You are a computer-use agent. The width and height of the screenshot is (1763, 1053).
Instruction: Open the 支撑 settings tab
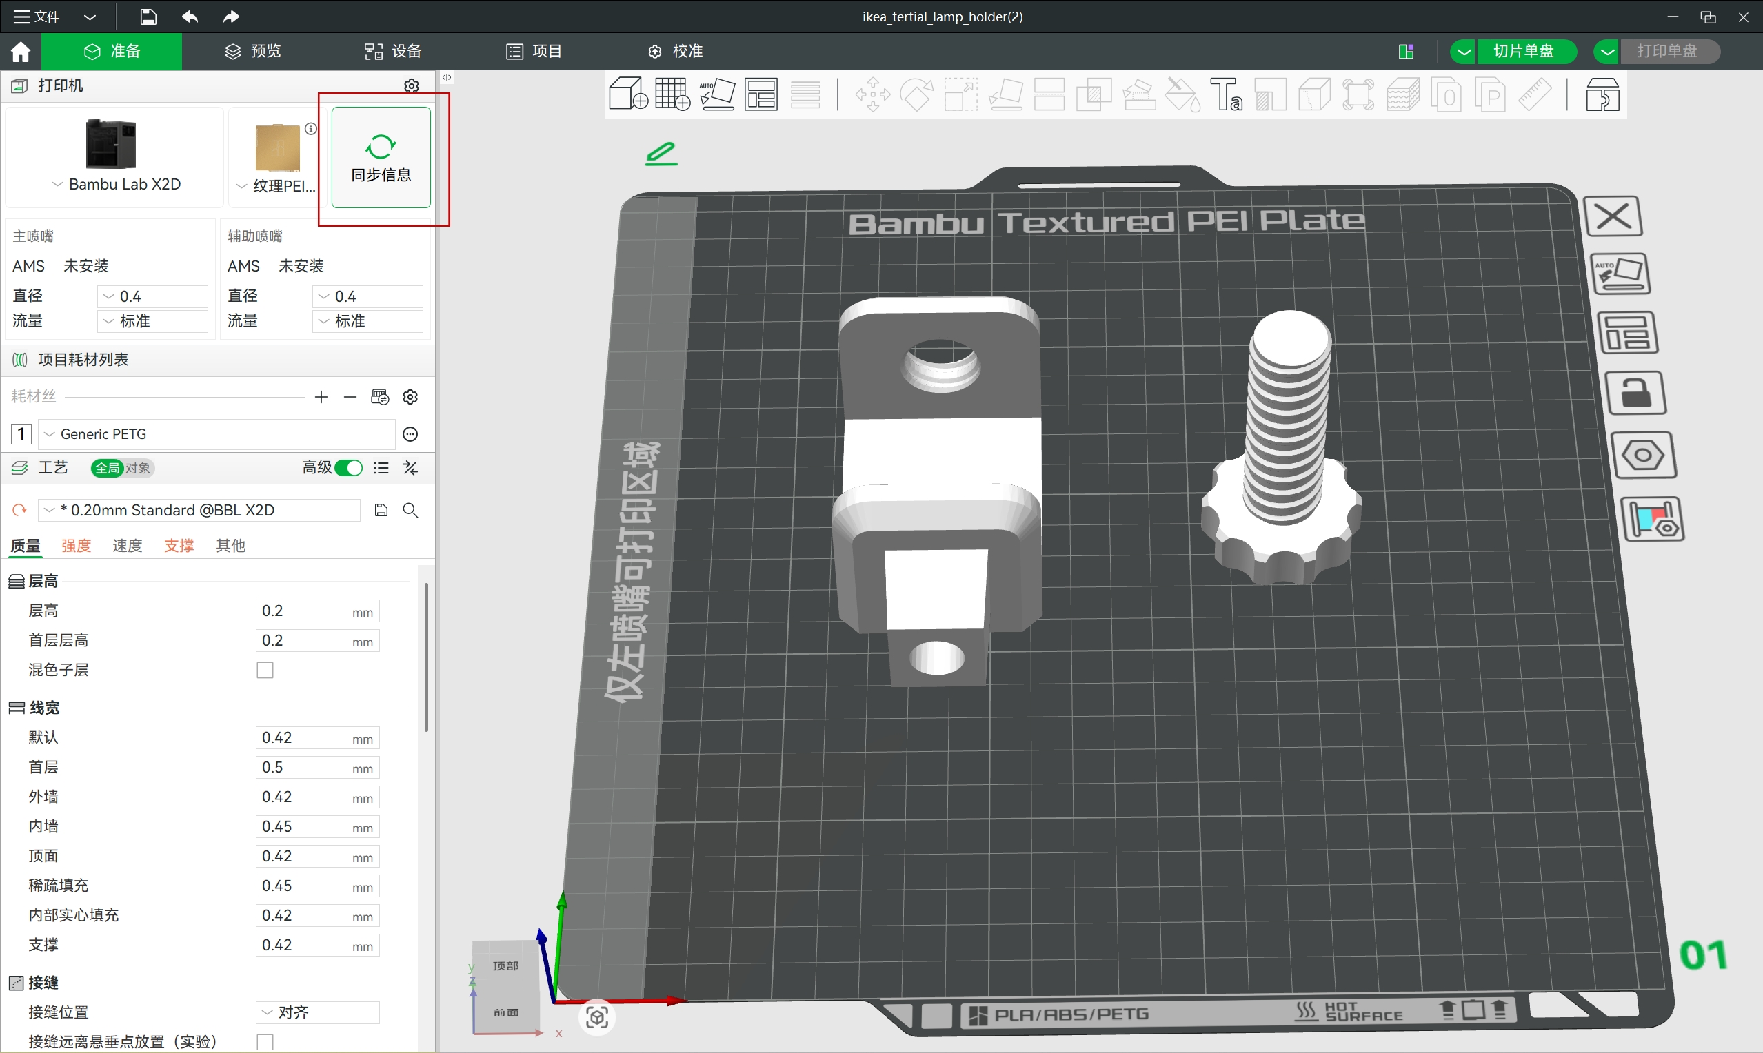pyautogui.click(x=179, y=546)
